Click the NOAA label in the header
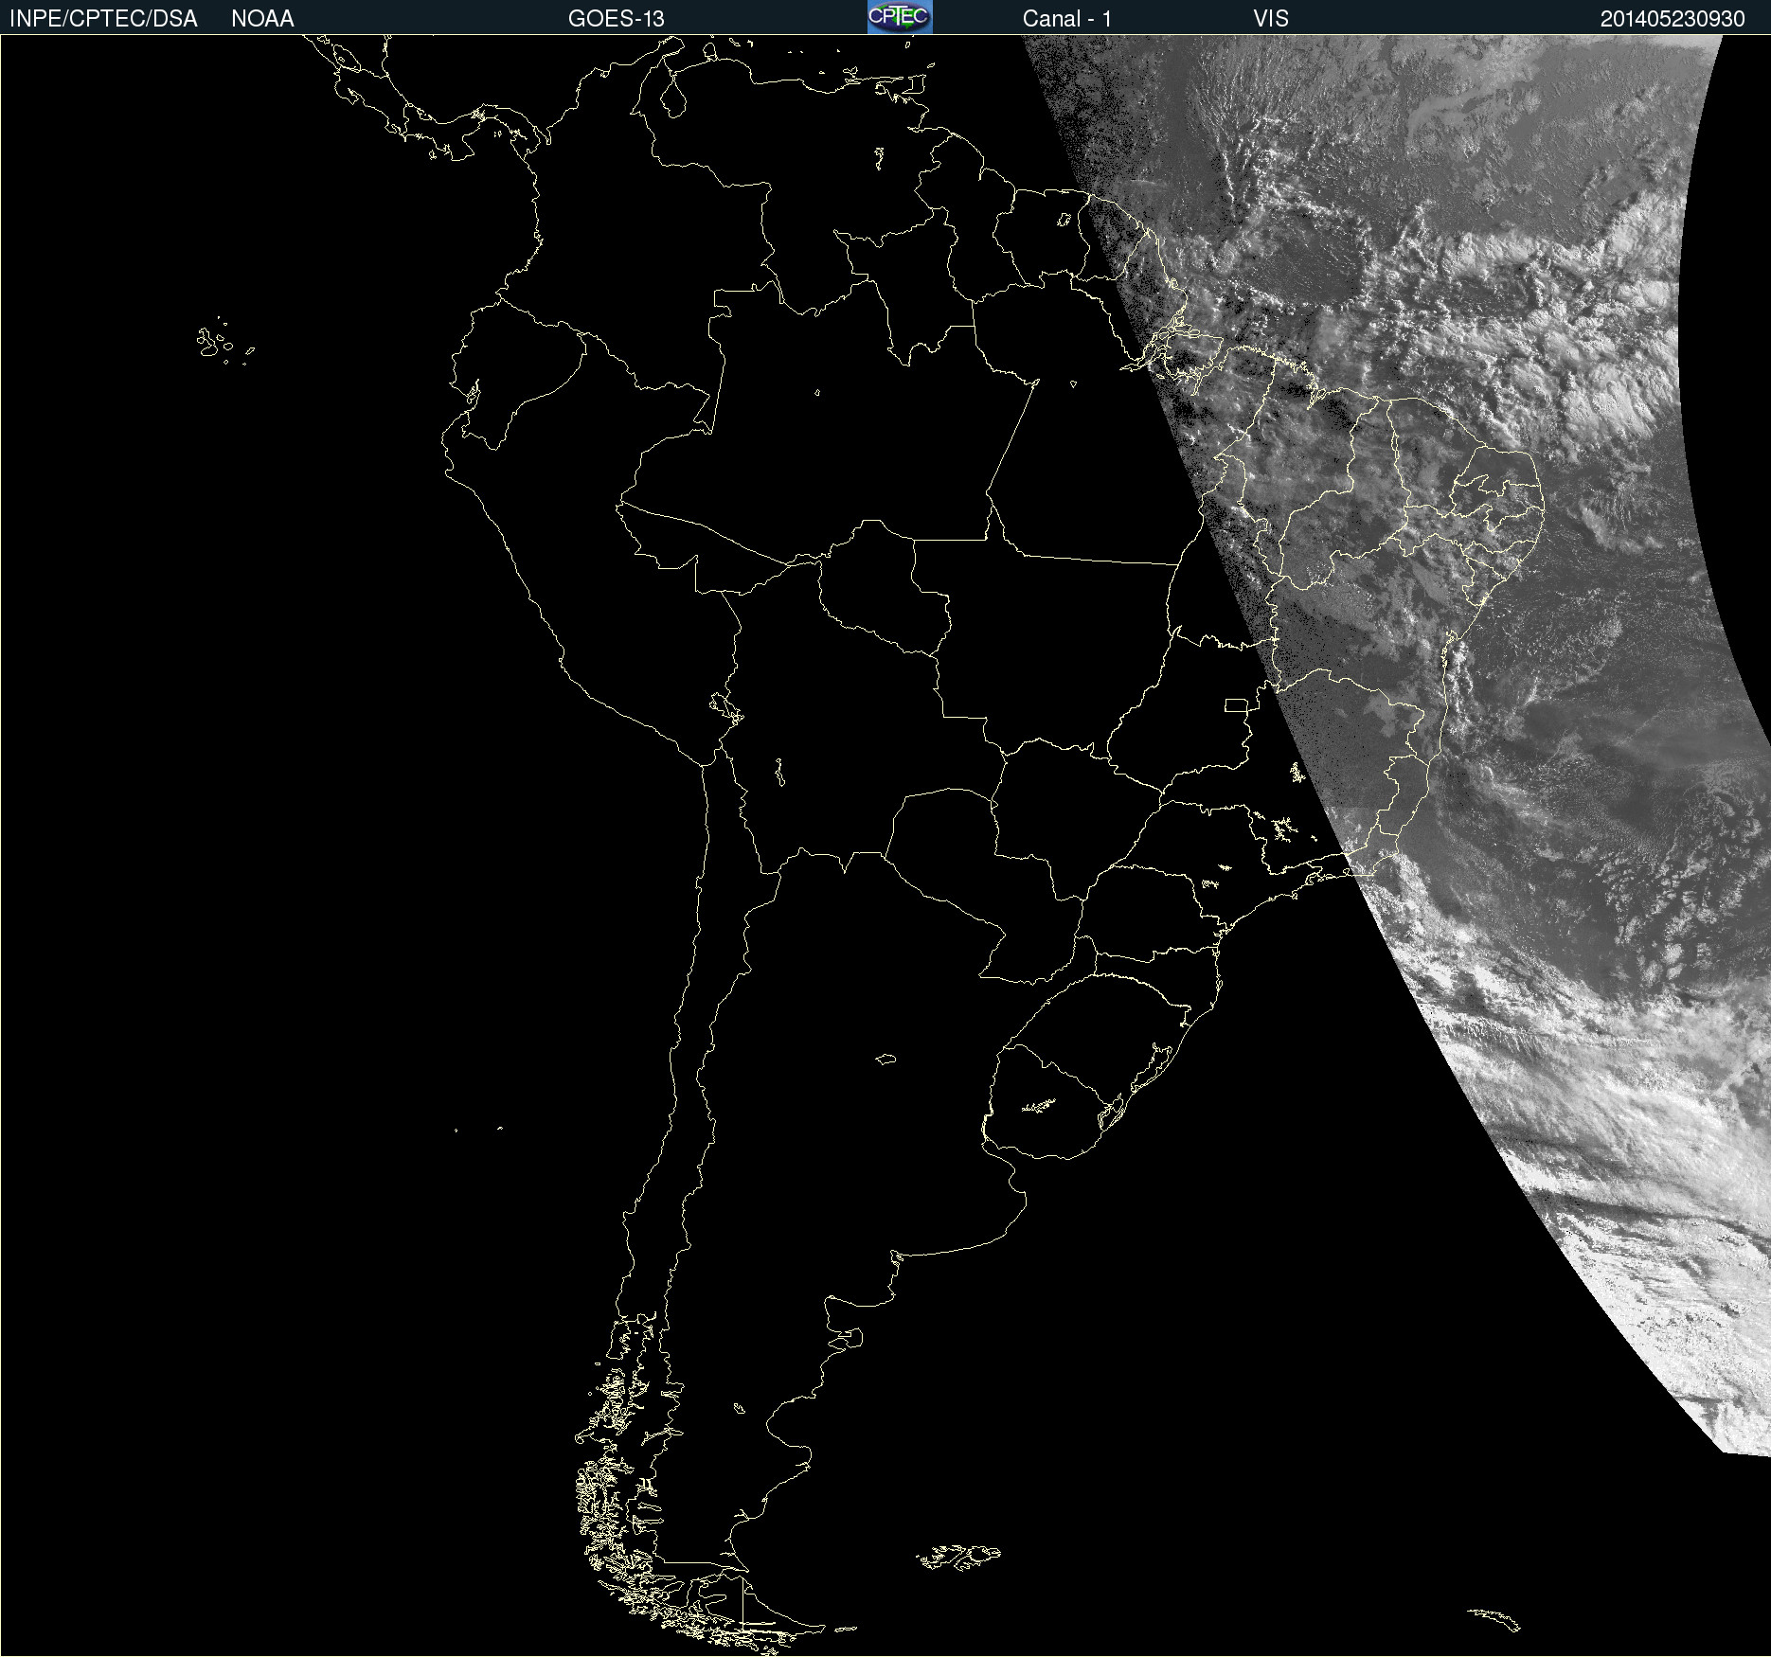This screenshot has height=1657, width=1771. 262,19
